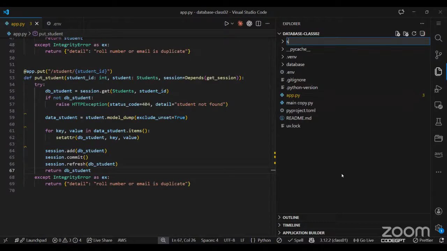Open Testing flask view
Viewport: 447px width, 251px height.
439,122
